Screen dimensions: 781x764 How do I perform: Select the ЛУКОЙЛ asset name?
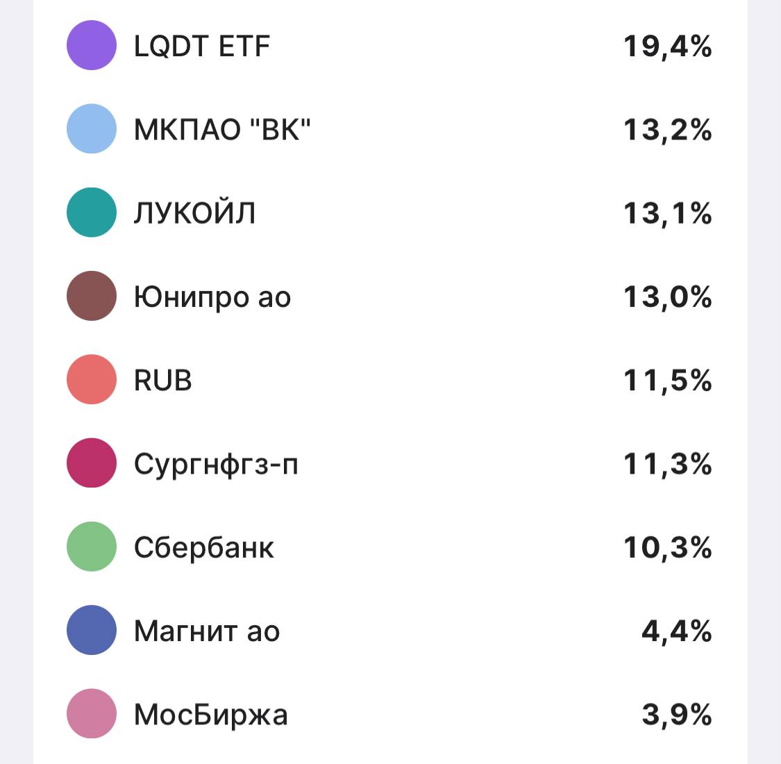pos(194,213)
